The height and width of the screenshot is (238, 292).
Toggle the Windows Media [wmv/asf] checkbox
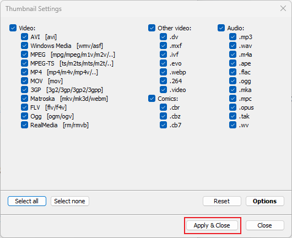click(24, 46)
